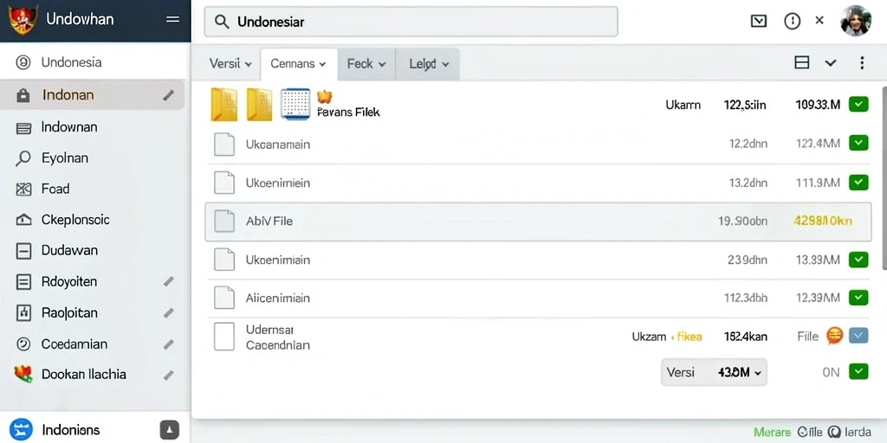The image size is (887, 443).
Task: Expand the Lelpd dropdown
Action: tap(428, 64)
